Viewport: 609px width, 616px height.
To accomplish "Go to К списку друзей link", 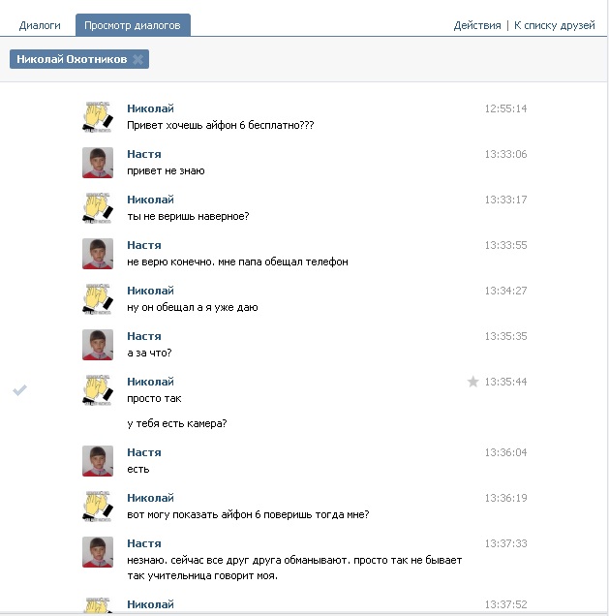I will click(x=554, y=25).
